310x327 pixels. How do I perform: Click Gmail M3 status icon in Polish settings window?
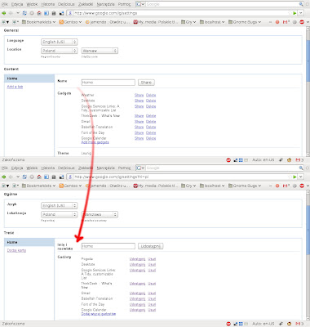coord(299,324)
